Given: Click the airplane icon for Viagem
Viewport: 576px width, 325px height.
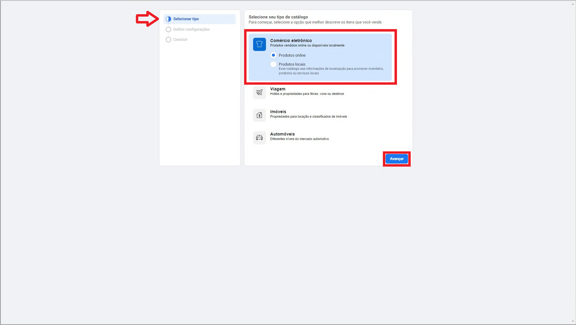Looking at the screenshot, I should click(259, 92).
